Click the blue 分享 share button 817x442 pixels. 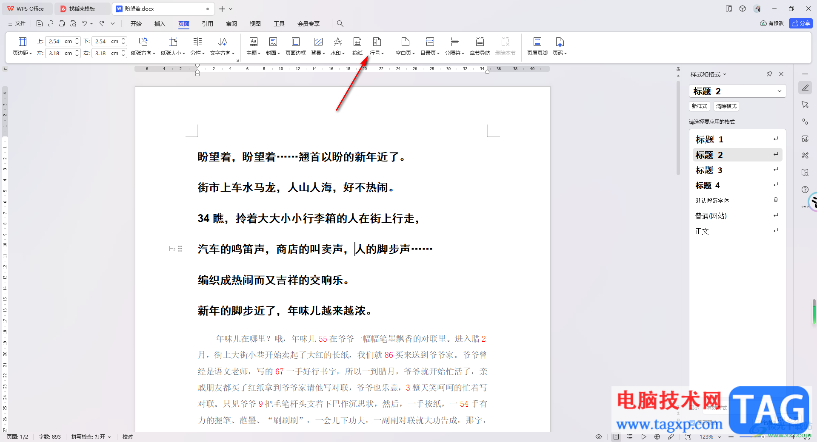801,23
